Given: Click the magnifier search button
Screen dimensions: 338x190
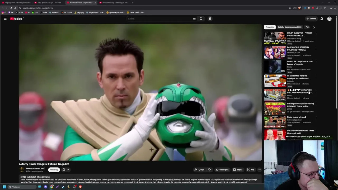Looking at the screenshot, I should [201, 19].
